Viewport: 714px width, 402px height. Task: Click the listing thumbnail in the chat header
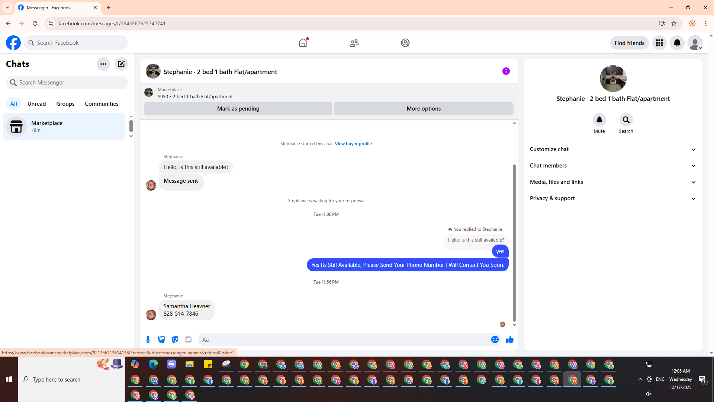click(153, 71)
